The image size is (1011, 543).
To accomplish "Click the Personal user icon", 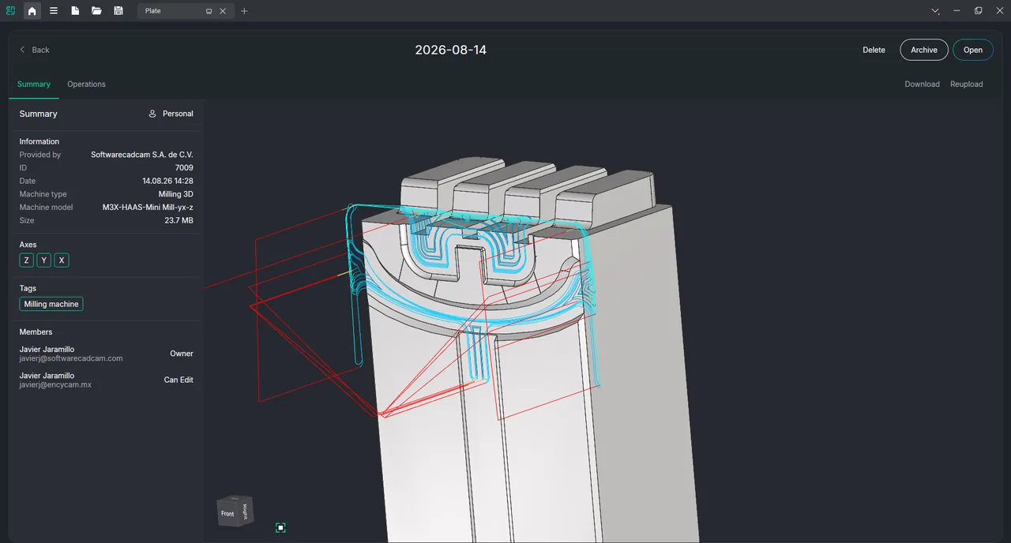I will pos(152,114).
